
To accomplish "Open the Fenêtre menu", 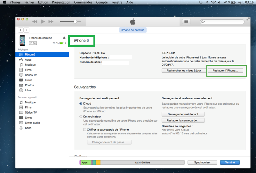I will (117, 2).
